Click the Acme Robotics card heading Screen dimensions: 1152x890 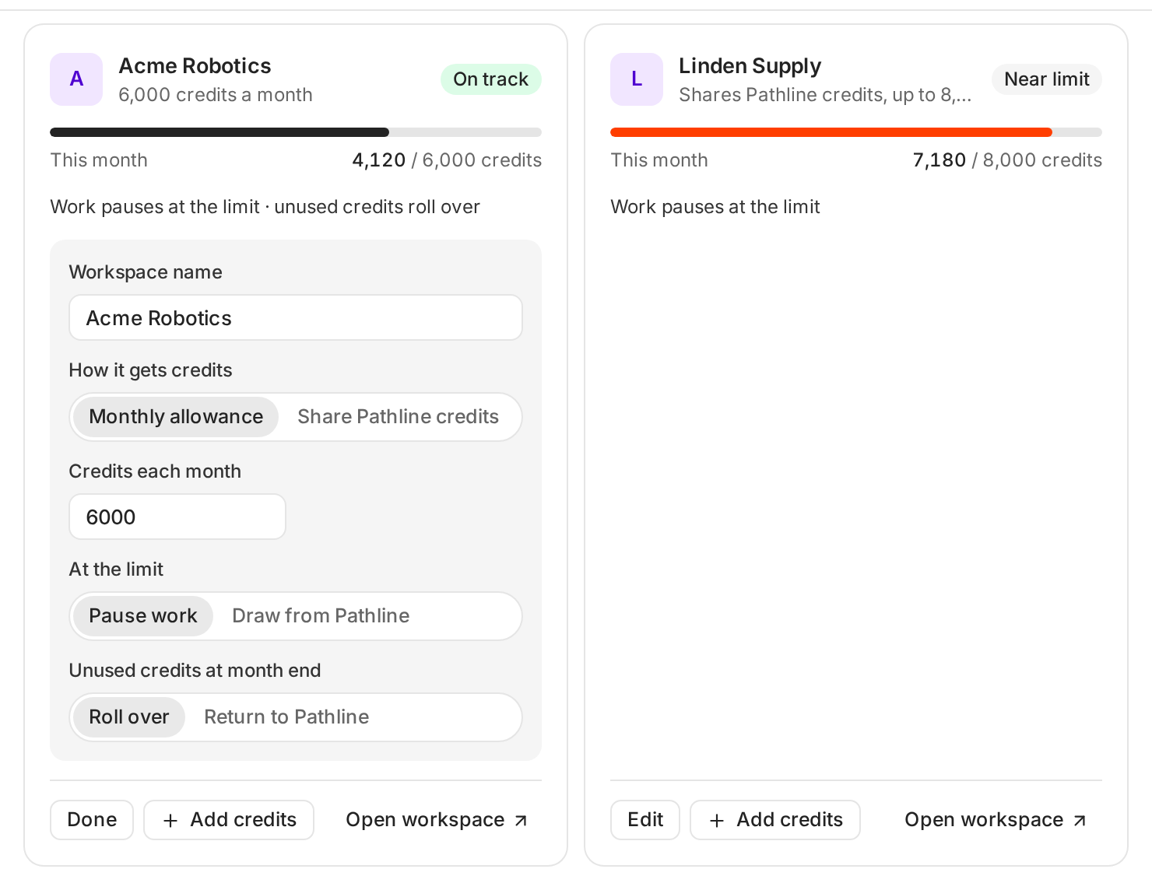(195, 66)
